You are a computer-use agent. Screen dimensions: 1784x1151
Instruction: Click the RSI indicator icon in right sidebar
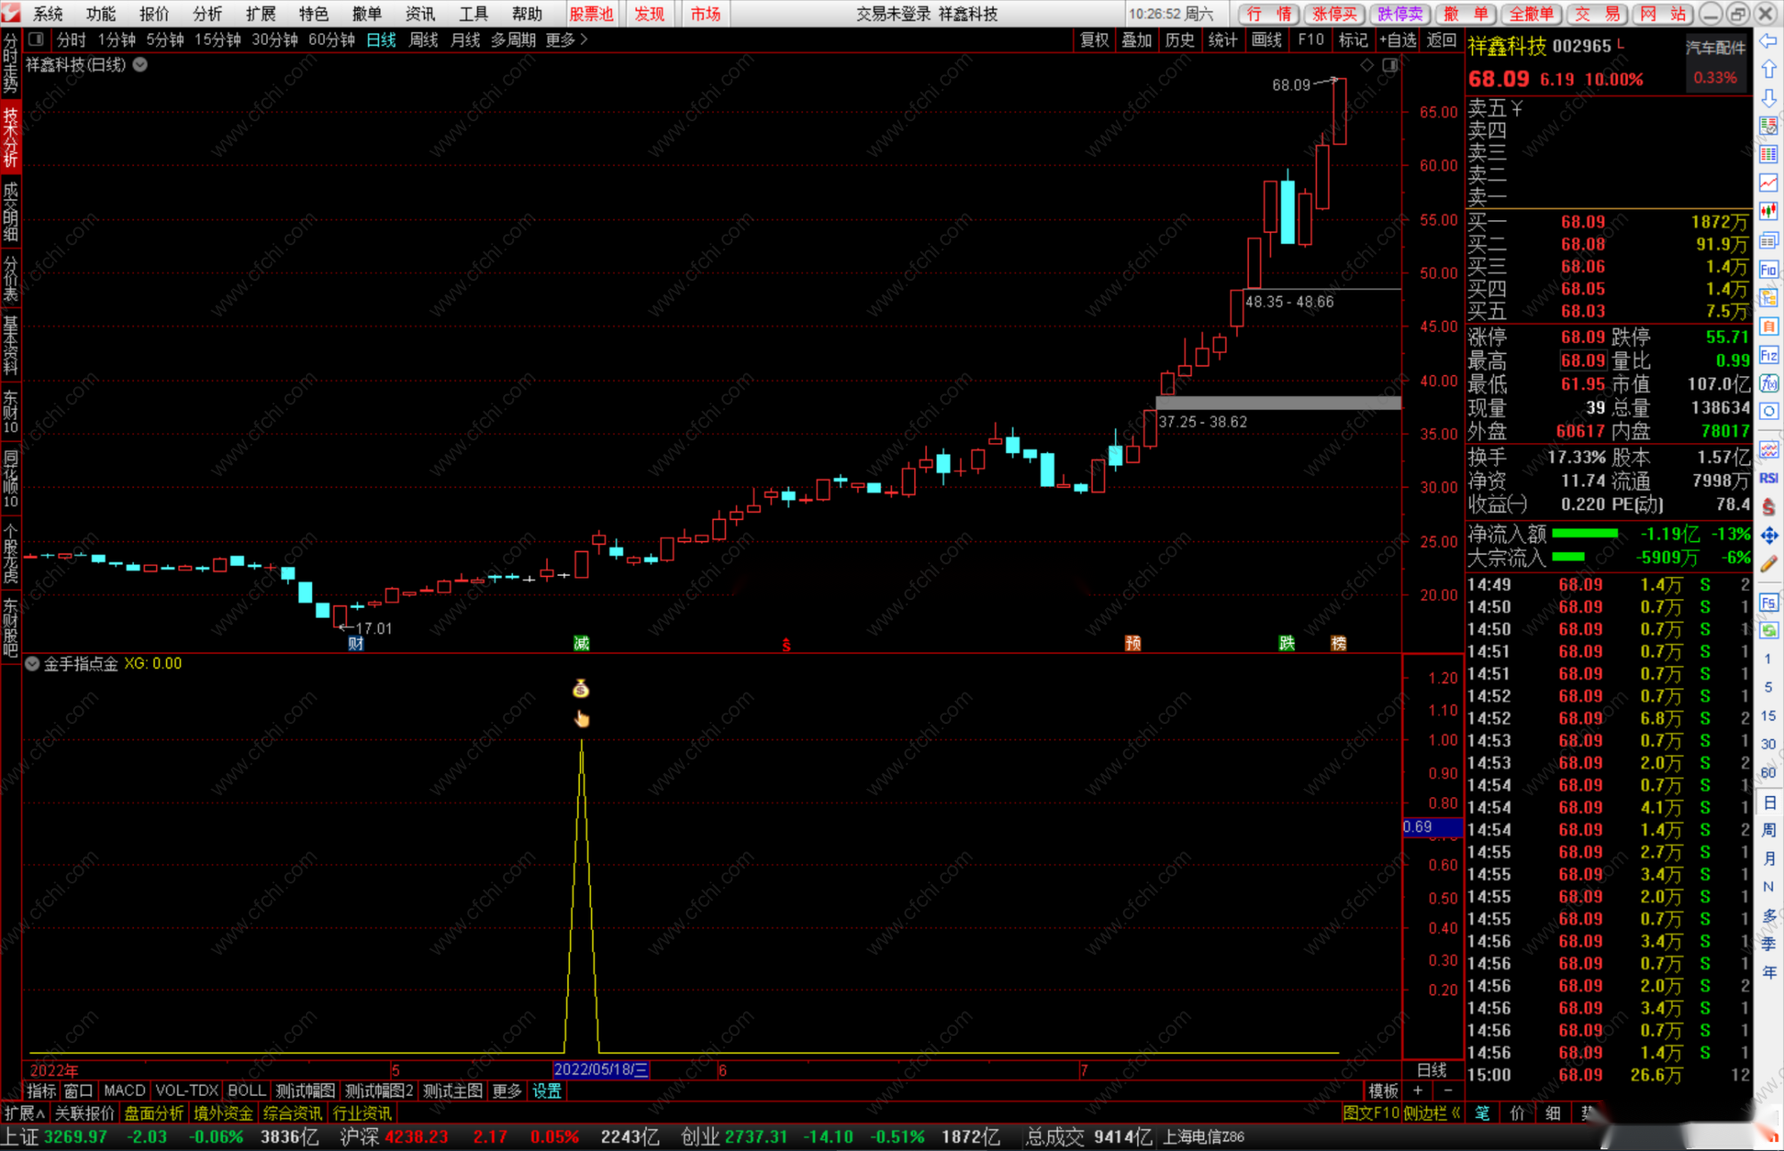[x=1768, y=478]
